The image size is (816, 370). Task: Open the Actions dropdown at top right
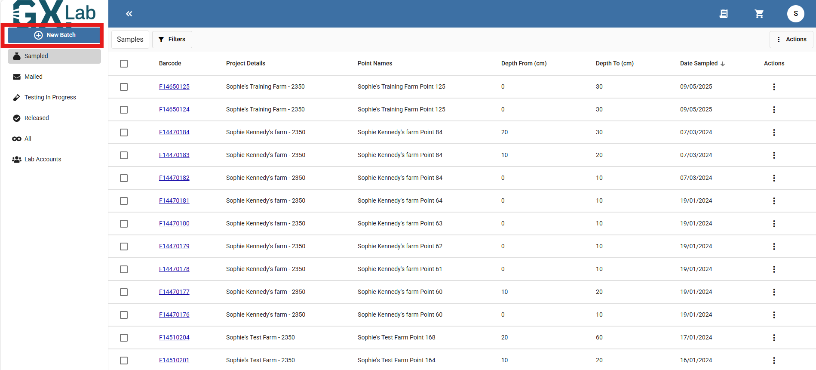[791, 39]
